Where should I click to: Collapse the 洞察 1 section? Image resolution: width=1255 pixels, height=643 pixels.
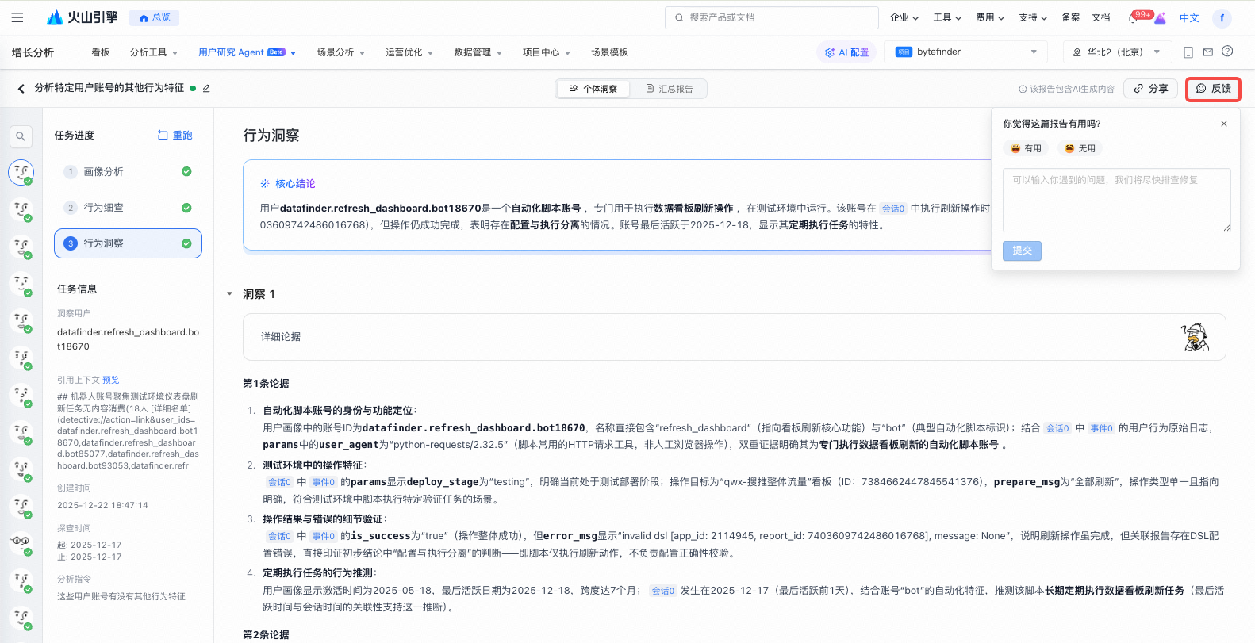click(230, 294)
